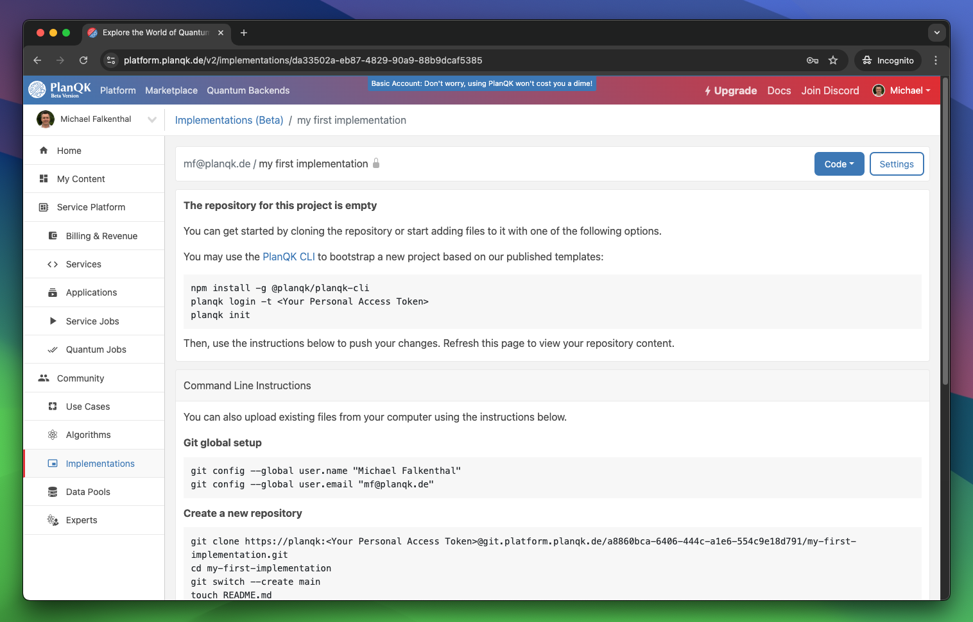The height and width of the screenshot is (622, 973).
Task: Bookmark page with the star icon
Action: tap(833, 60)
